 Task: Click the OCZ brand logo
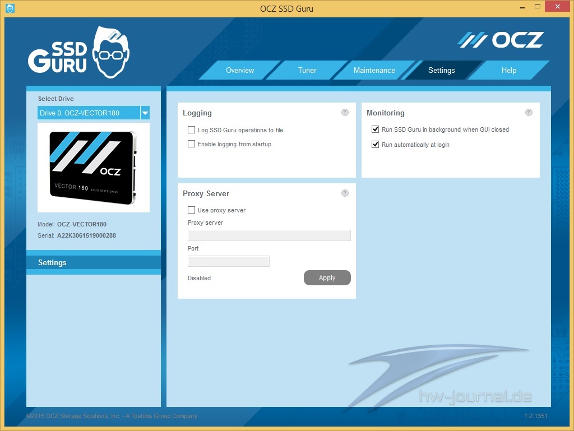pyautogui.click(x=501, y=40)
